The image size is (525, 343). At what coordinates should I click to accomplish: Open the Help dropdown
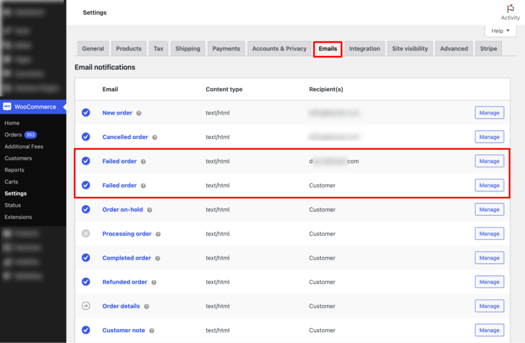500,30
